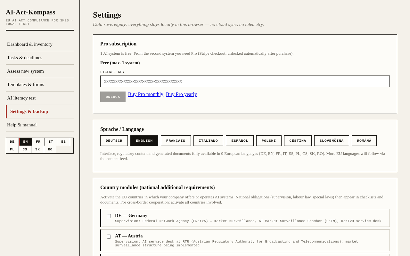Choose Español language button
The image size is (410, 256).
tap(240, 141)
